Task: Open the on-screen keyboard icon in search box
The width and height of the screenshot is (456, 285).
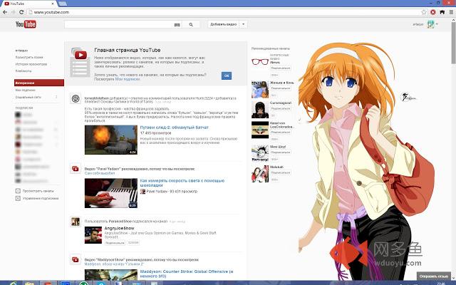Action: (x=177, y=25)
